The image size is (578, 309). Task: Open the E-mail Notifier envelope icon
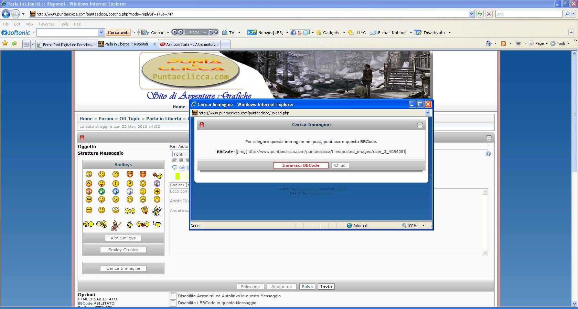(x=373, y=32)
